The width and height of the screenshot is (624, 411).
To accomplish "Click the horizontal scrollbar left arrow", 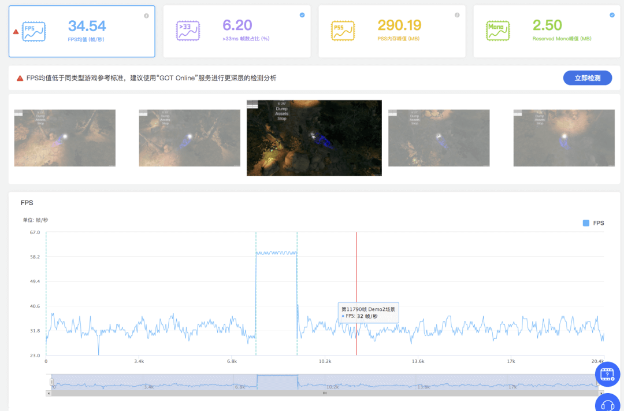I will click(49, 393).
